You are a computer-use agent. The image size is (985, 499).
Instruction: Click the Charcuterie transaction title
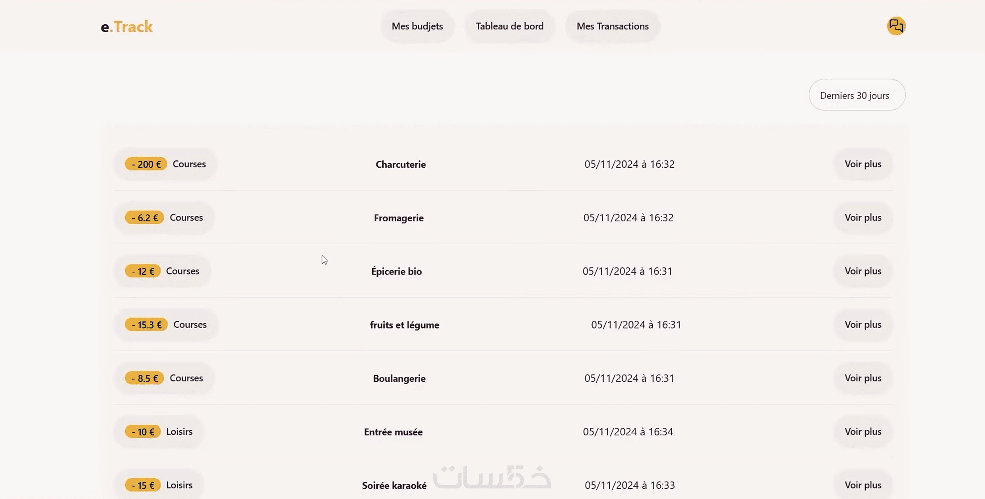(400, 164)
